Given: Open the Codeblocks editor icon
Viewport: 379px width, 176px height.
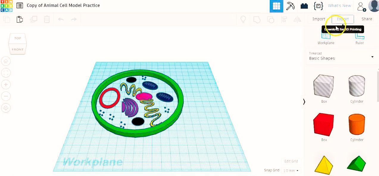Looking at the screenshot, I should pos(318,6).
